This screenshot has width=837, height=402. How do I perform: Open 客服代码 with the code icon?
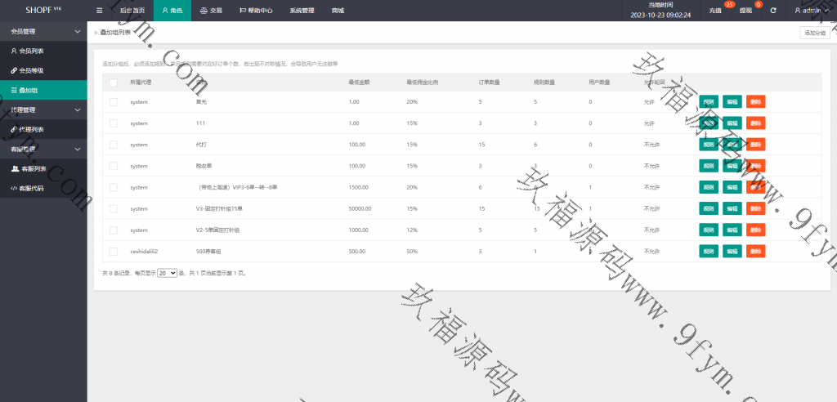coord(31,188)
